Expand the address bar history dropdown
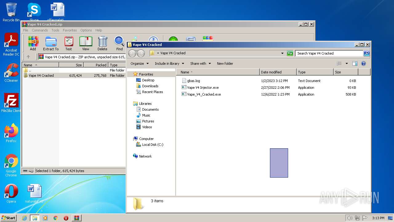Screen dimensions: 394x222 (282, 53)
